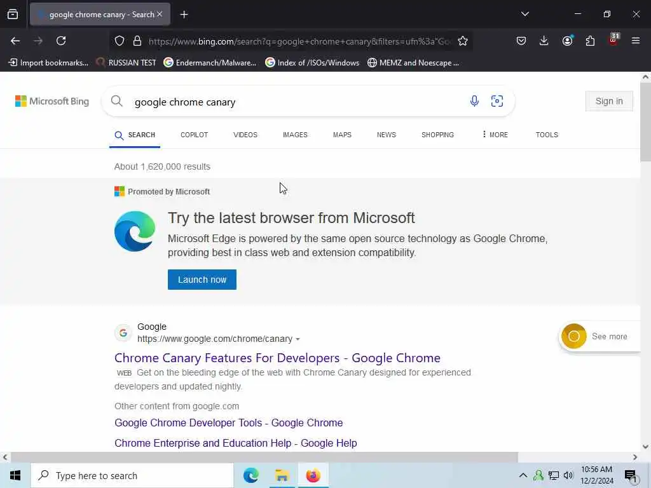Open the taskbar volume speaker icon
The image size is (651, 488).
pos(568,475)
